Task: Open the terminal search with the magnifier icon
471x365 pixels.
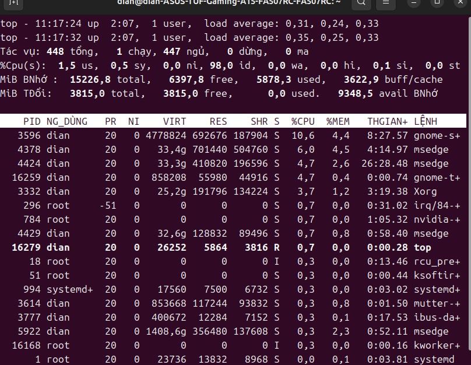Action: coord(361,4)
